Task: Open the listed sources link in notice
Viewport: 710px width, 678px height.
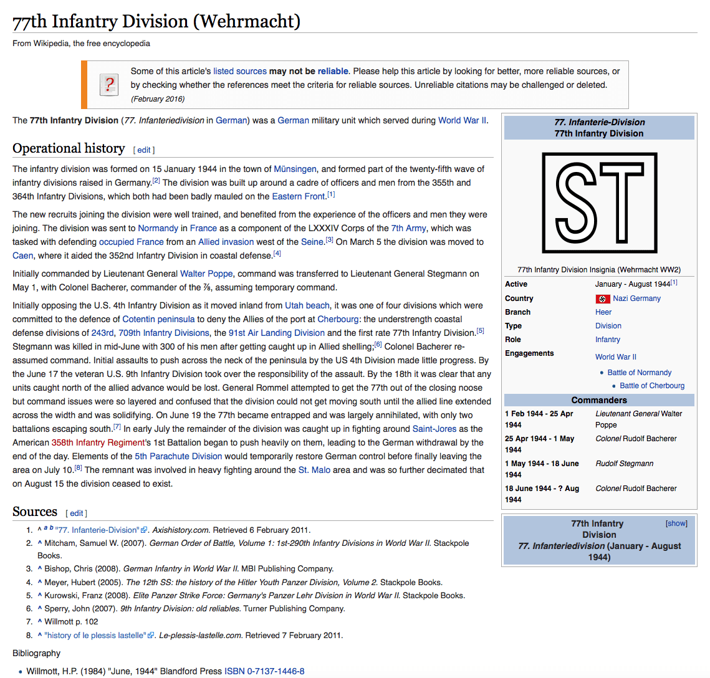Action: [240, 71]
